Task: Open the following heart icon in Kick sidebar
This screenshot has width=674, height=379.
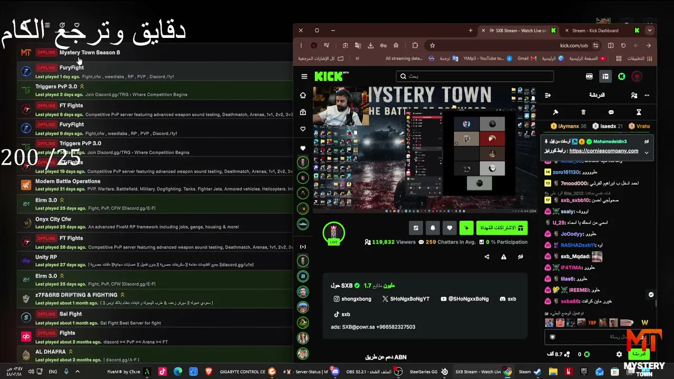Action: 303,129
